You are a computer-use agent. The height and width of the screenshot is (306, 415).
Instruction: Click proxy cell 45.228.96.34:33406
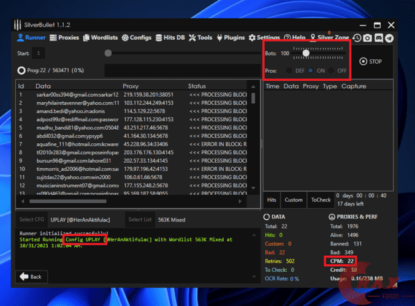click(x=145, y=144)
